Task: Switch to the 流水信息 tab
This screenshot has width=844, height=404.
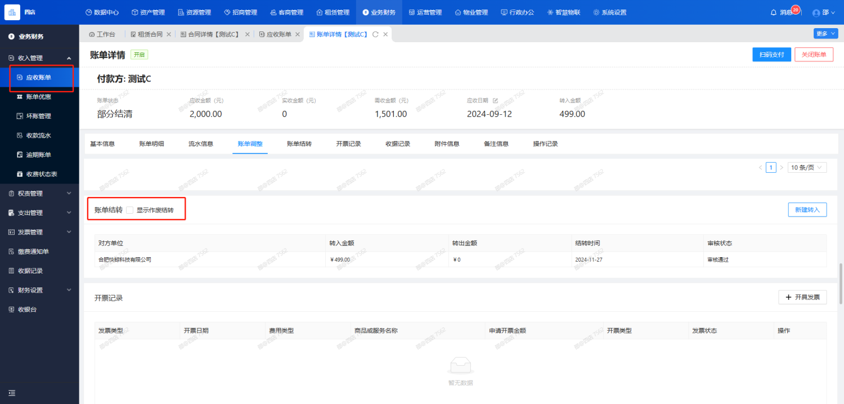Action: (201, 144)
